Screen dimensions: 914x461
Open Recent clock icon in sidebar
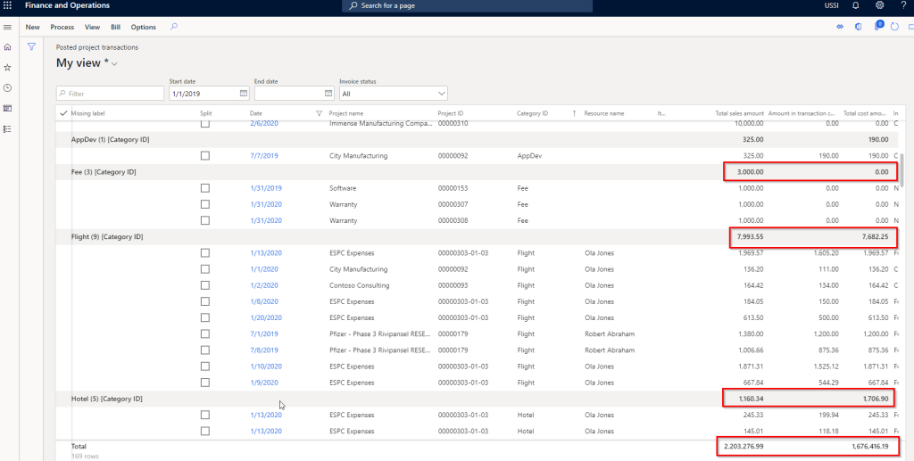[x=8, y=88]
